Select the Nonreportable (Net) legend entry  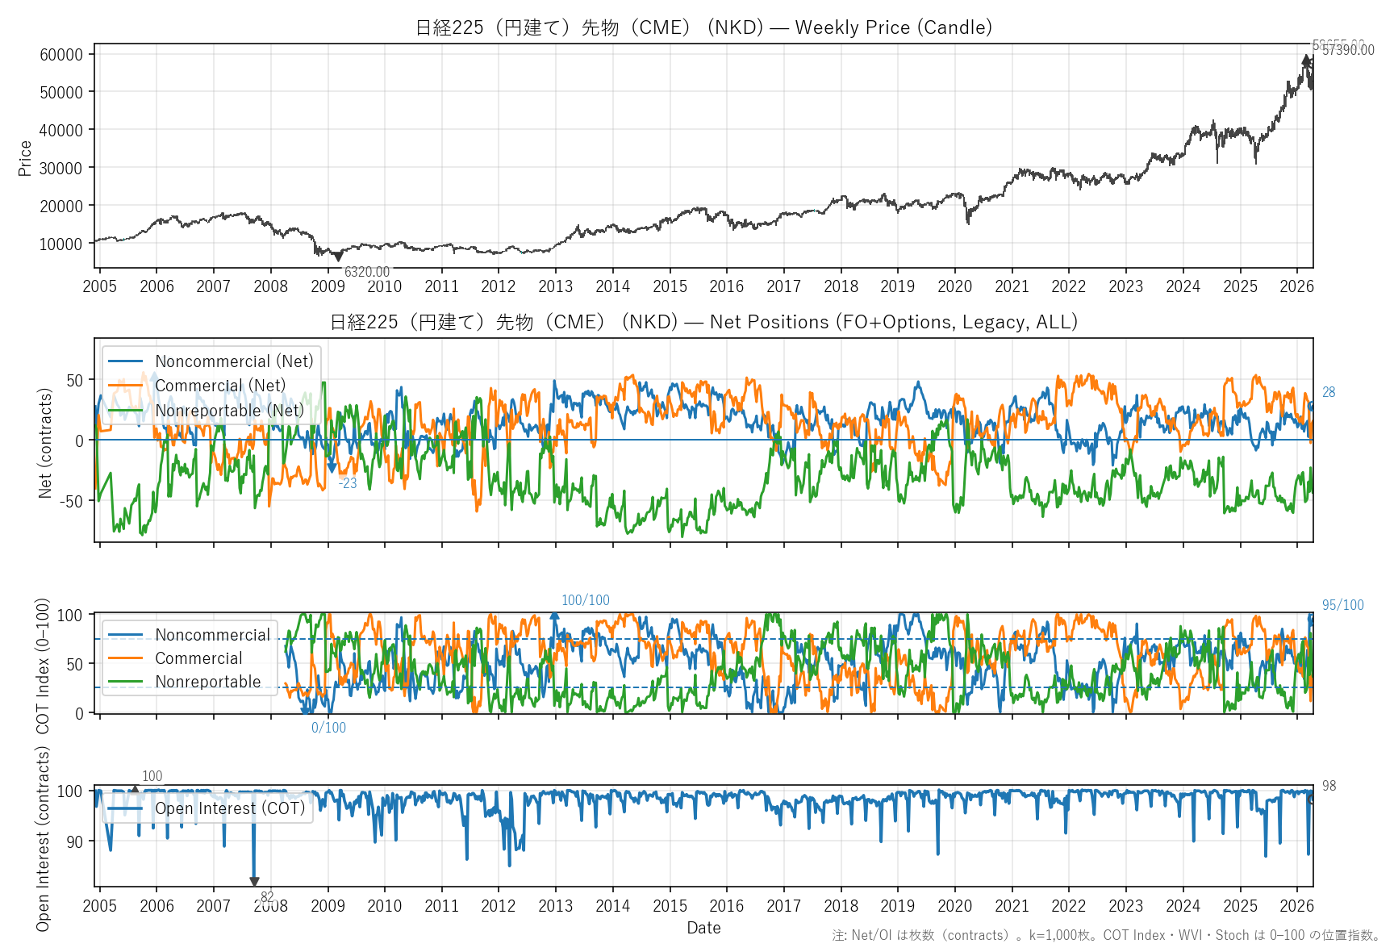(x=229, y=411)
